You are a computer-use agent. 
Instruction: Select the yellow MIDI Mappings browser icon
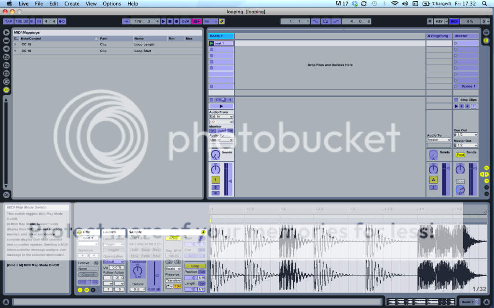(6, 90)
